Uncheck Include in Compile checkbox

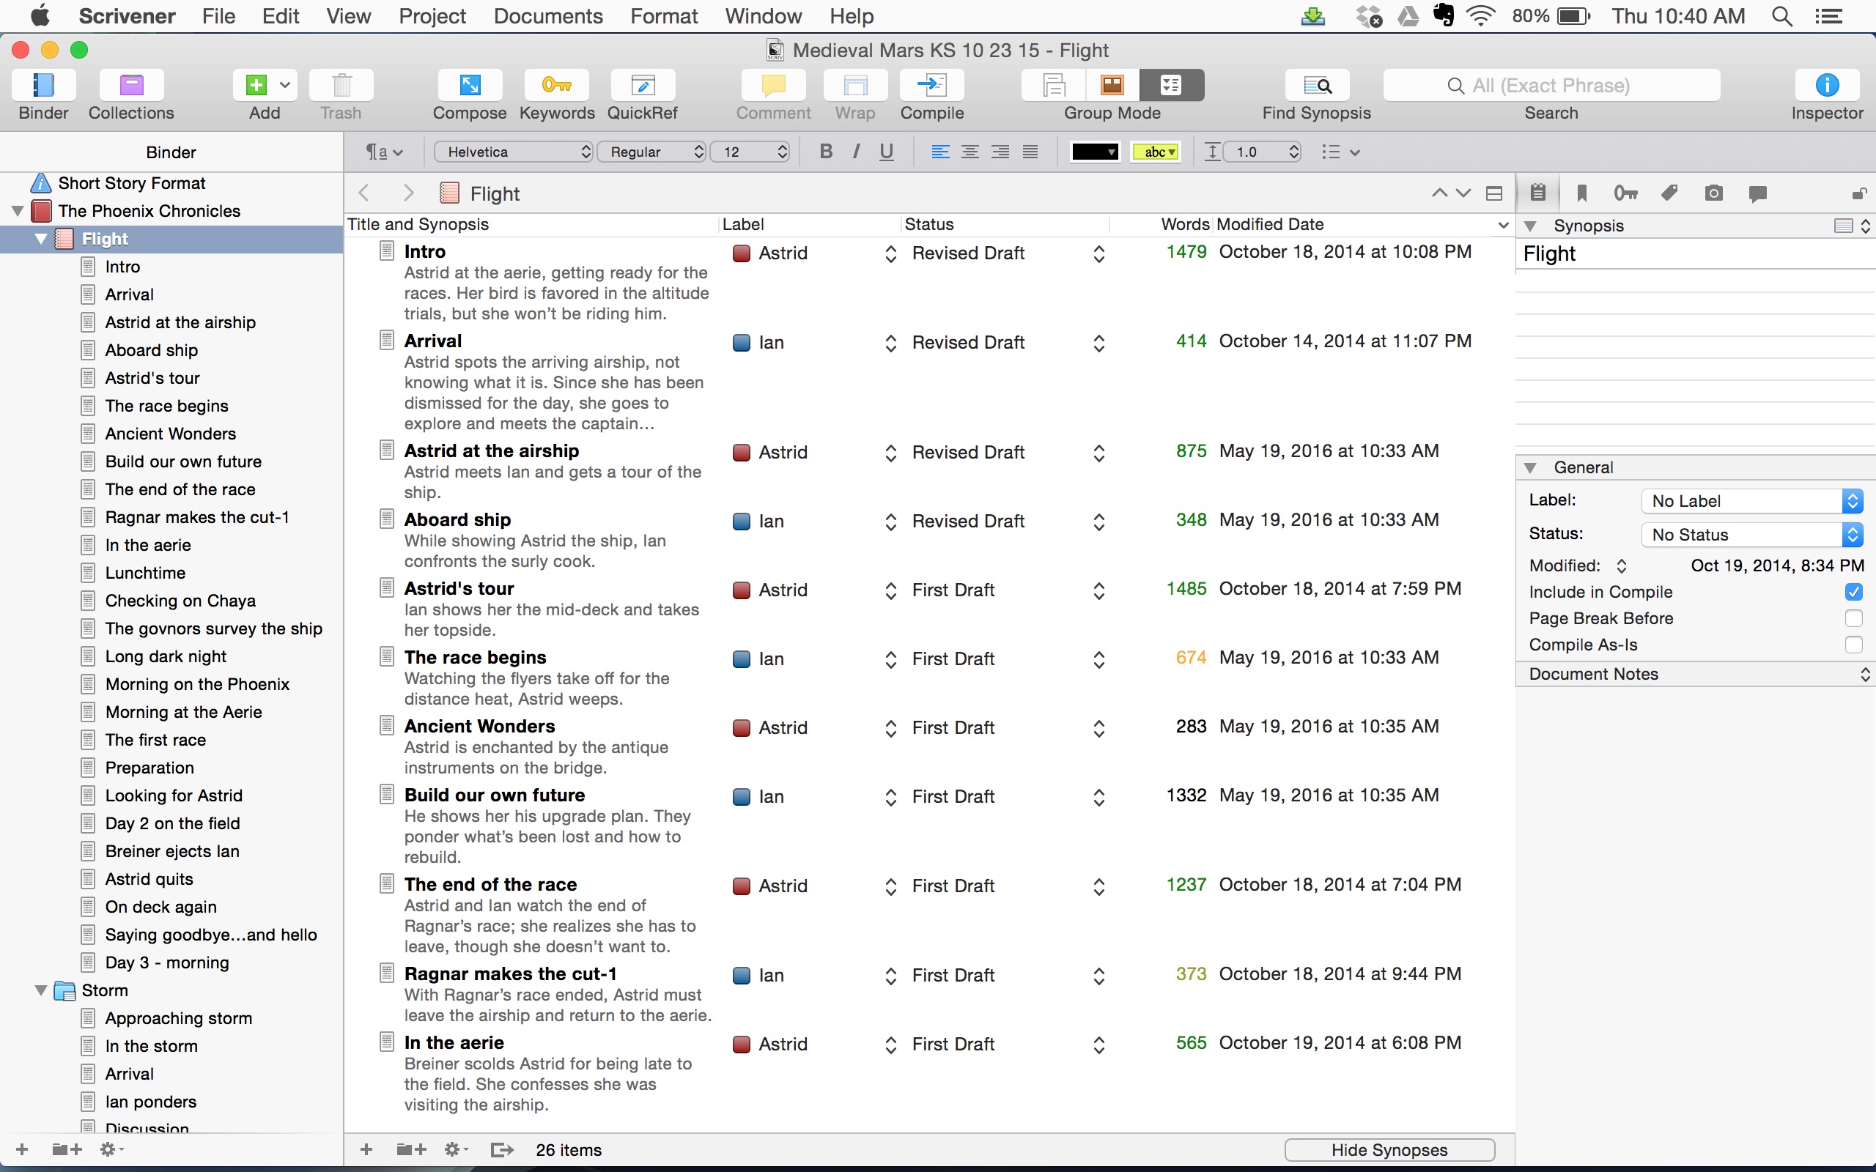(1853, 592)
